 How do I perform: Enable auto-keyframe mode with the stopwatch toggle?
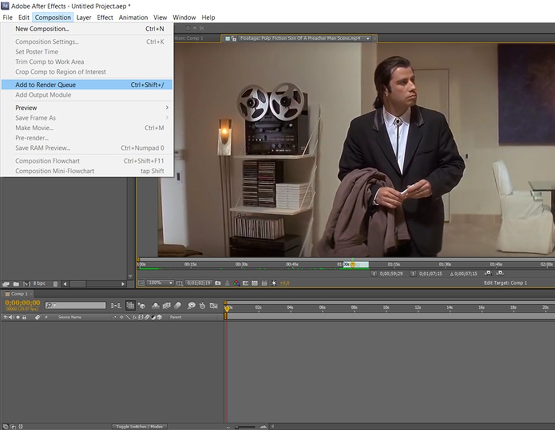pos(201,306)
